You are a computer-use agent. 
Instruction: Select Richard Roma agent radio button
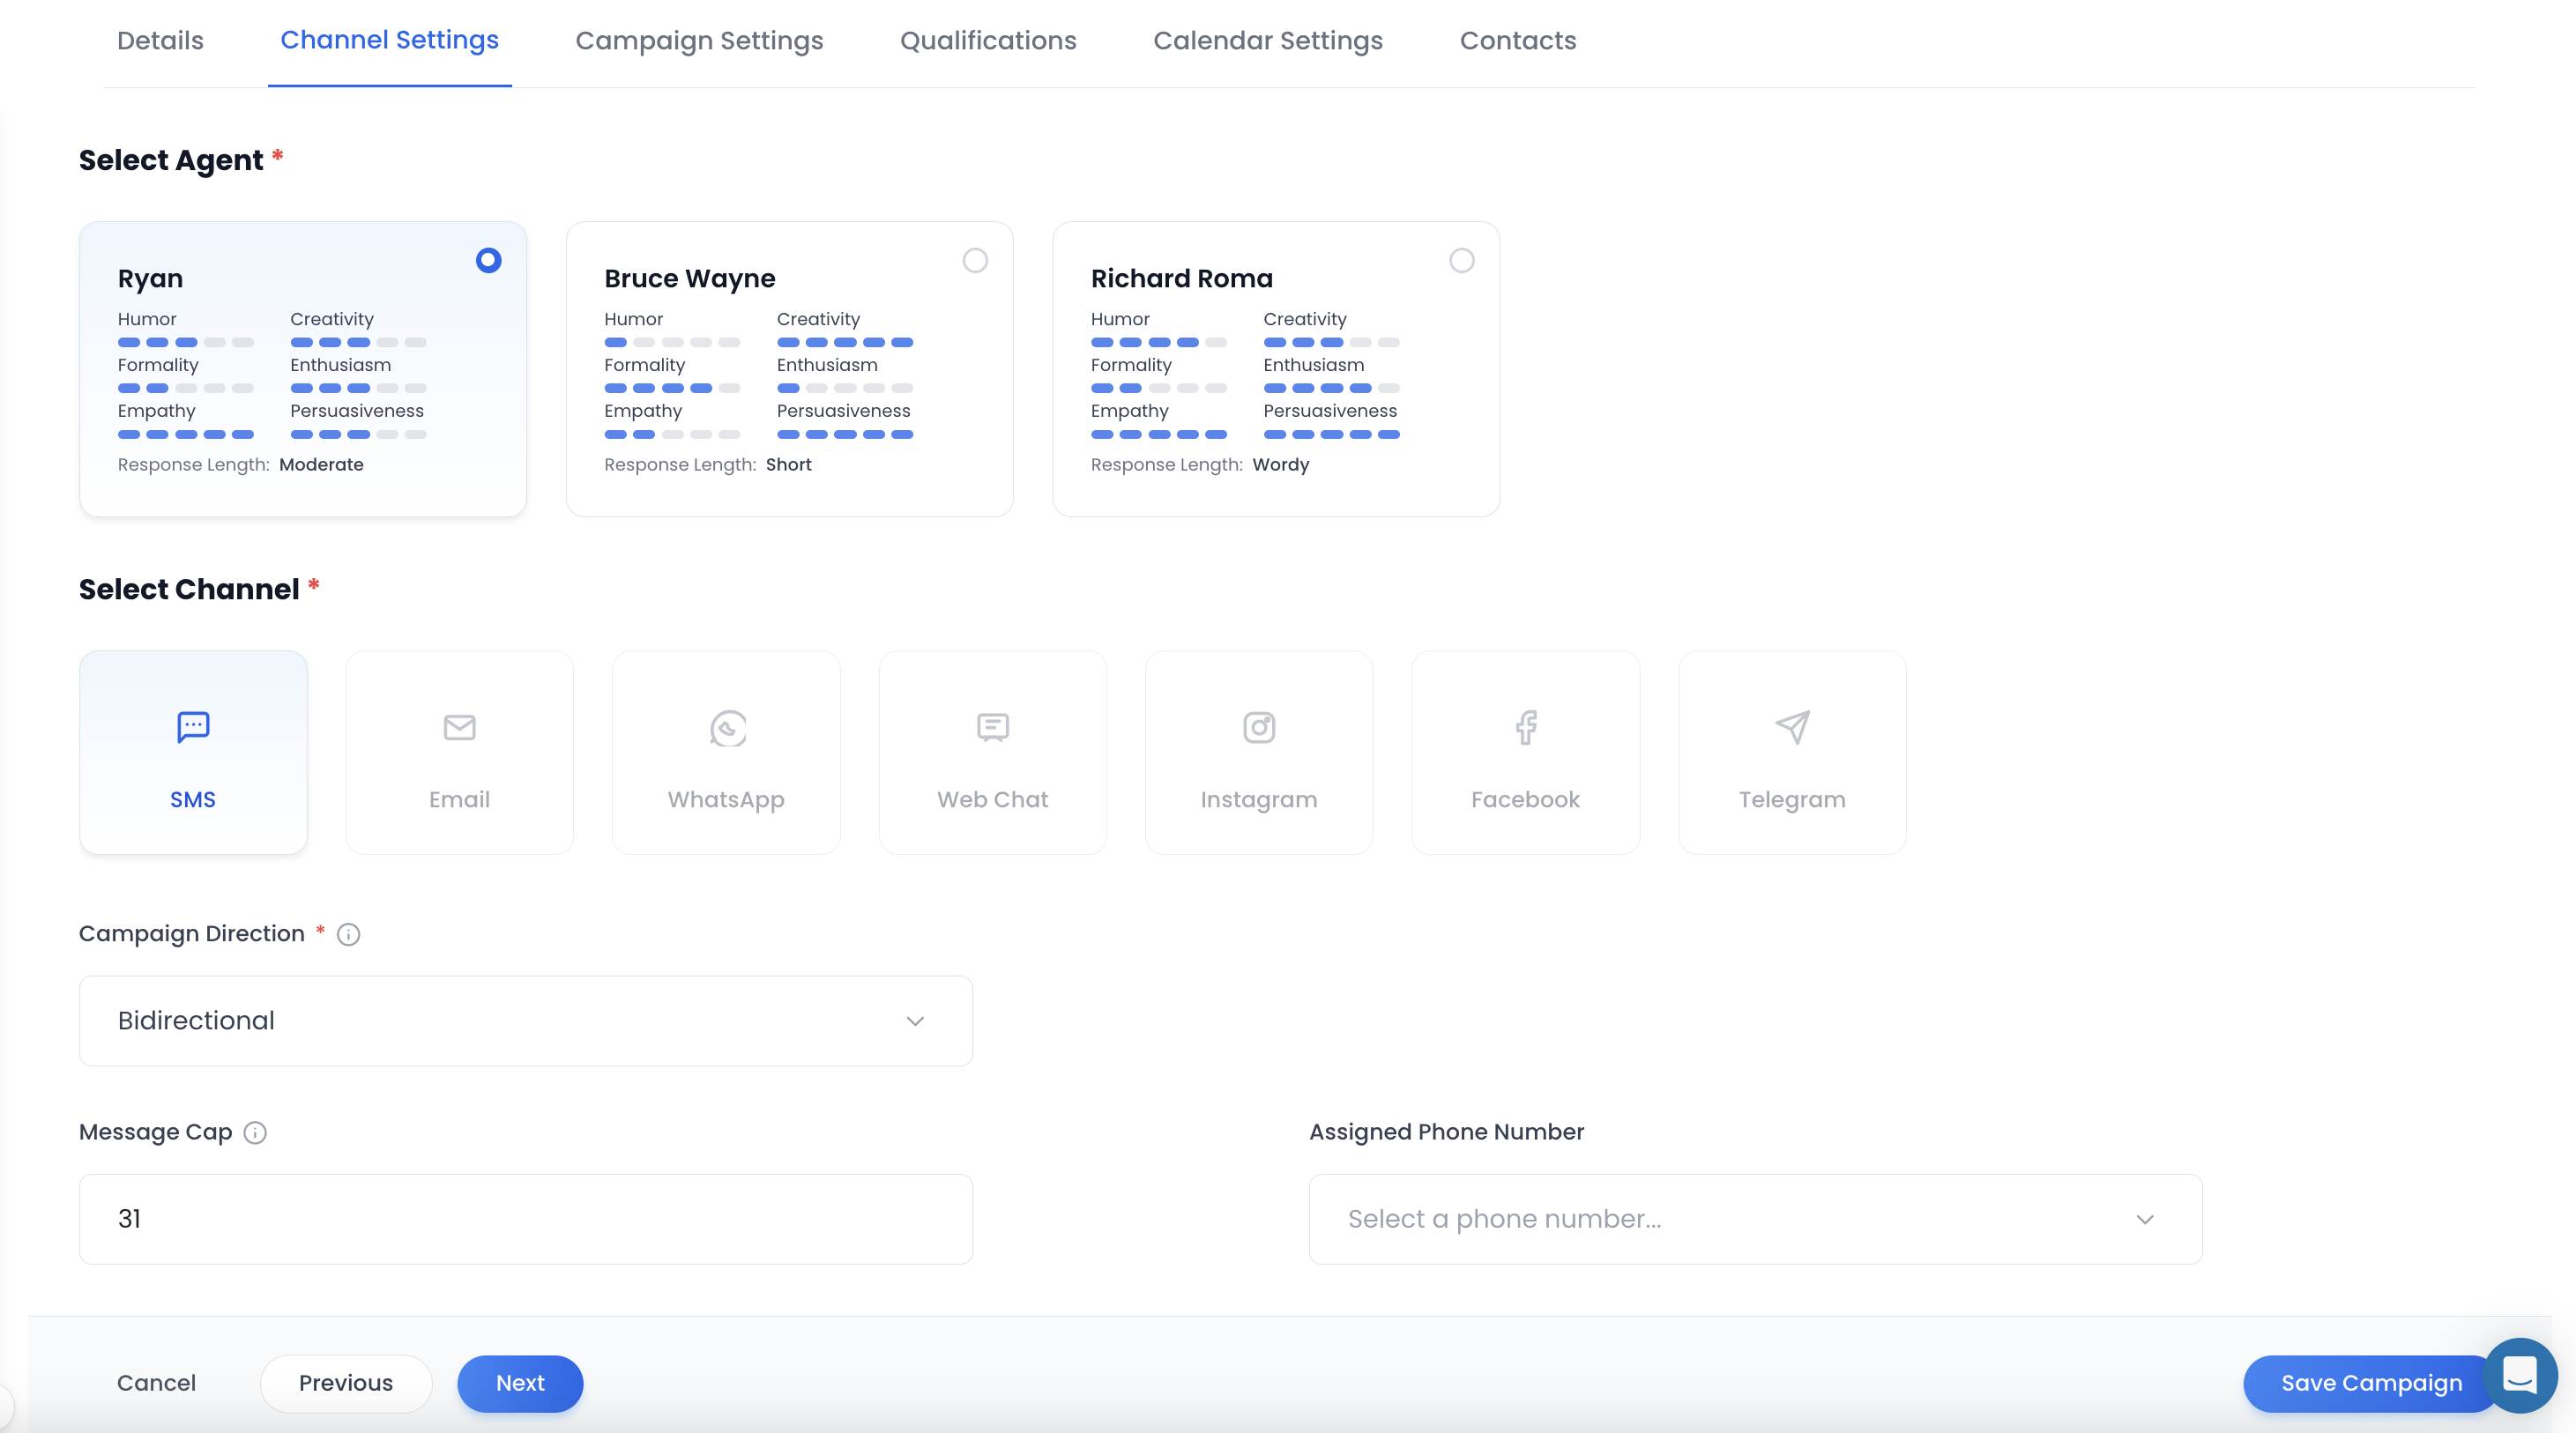(x=1461, y=260)
